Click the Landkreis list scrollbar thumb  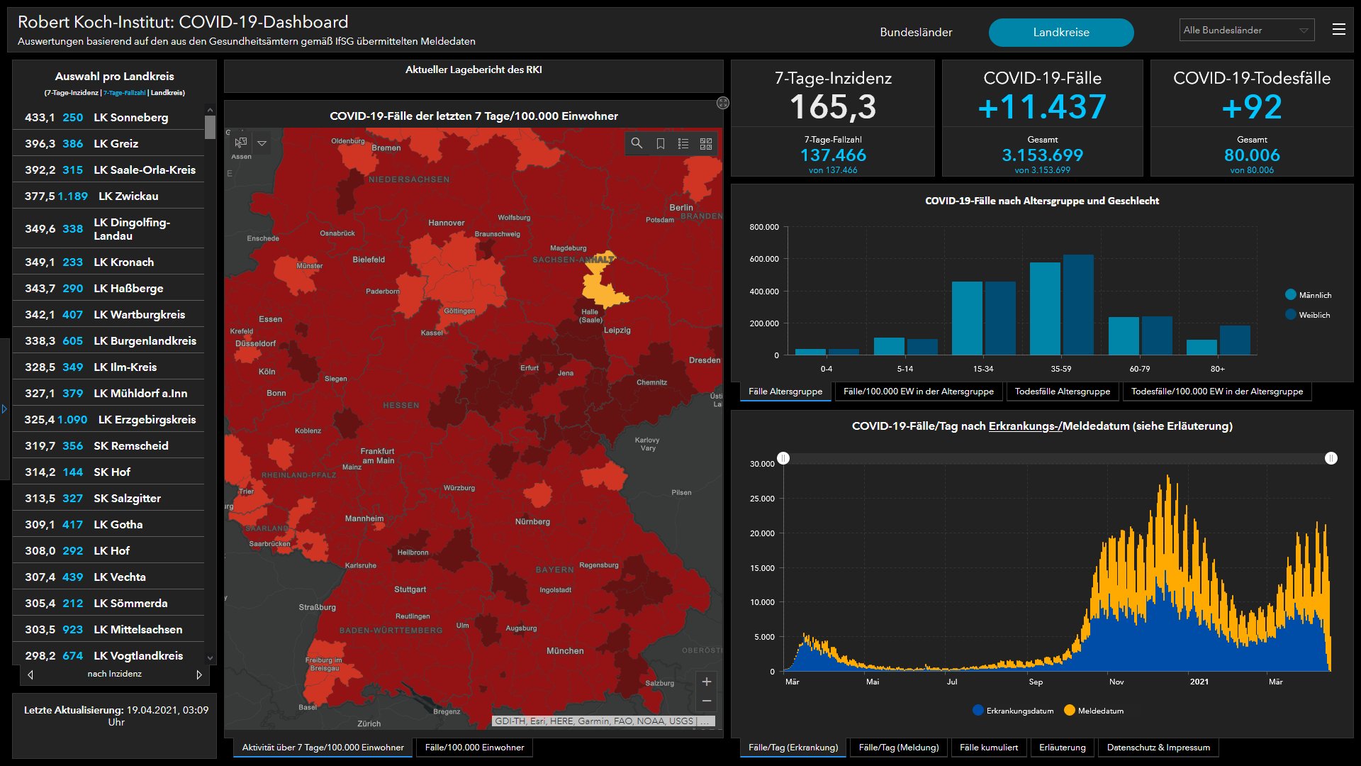210,127
